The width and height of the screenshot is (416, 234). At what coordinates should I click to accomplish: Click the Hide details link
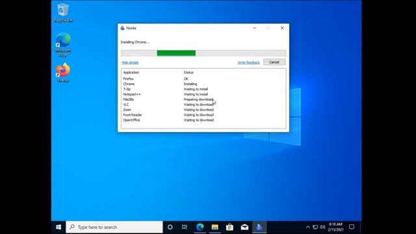pyautogui.click(x=130, y=62)
